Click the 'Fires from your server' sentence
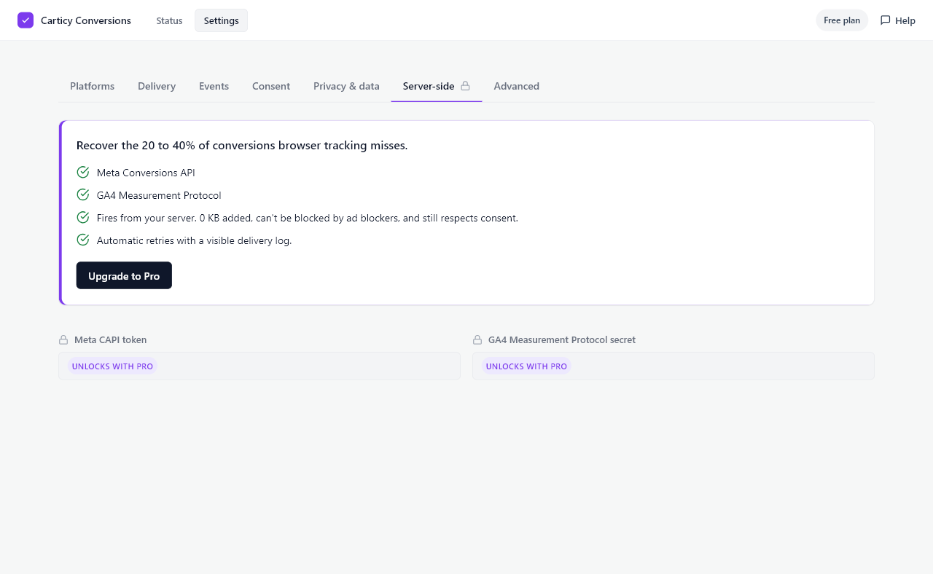Image resolution: width=933 pixels, height=574 pixels. pos(308,219)
